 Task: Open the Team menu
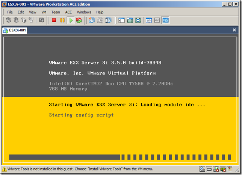point(56,12)
